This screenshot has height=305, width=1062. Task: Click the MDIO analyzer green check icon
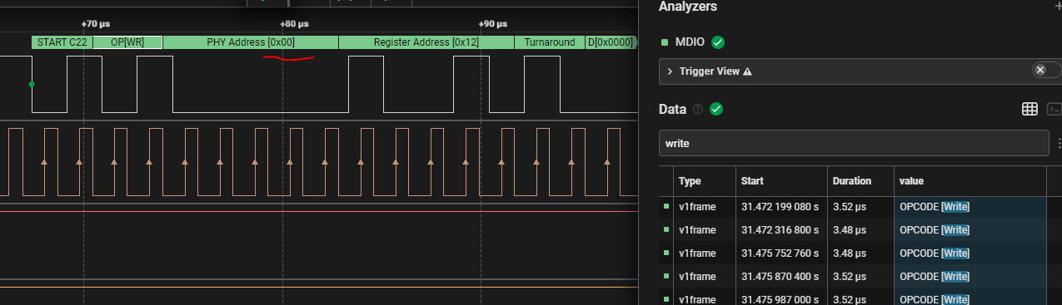coord(718,42)
